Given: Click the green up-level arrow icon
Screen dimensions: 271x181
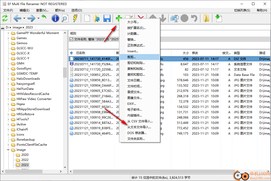Looking at the screenshot, I should [44, 17].
